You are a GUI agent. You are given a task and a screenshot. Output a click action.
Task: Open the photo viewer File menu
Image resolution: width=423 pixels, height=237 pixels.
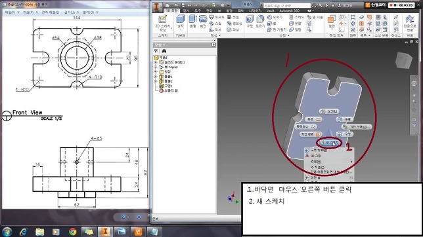point(12,12)
